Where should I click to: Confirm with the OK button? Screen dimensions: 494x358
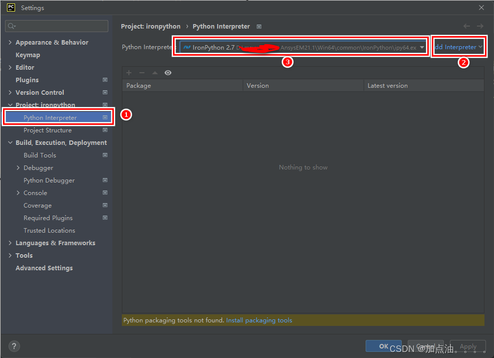point(384,346)
